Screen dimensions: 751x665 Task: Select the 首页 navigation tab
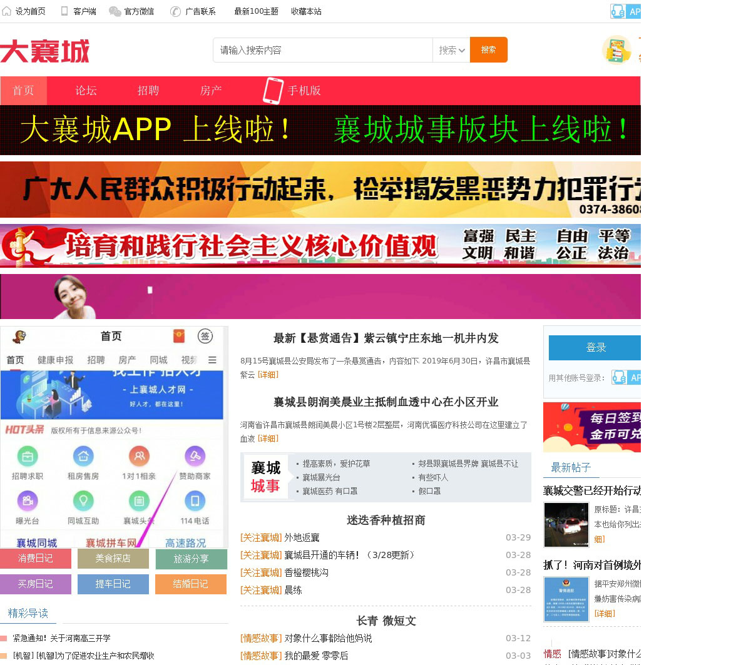[x=24, y=91]
